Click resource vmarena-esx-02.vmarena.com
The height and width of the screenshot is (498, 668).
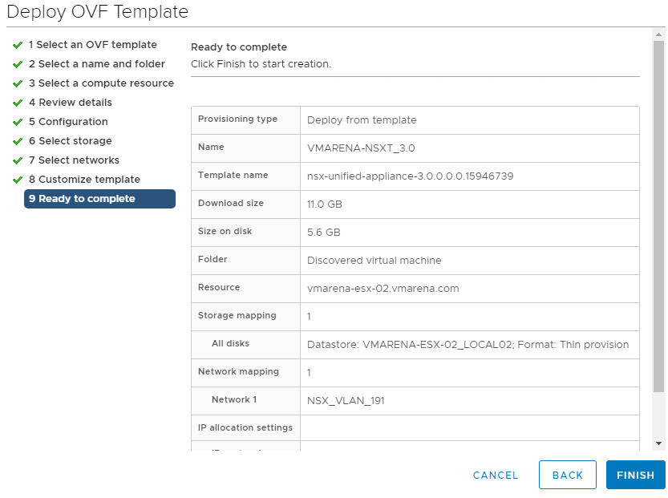point(383,289)
